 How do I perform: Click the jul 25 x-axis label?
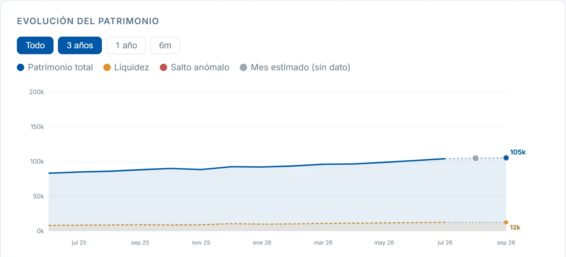pos(79,243)
